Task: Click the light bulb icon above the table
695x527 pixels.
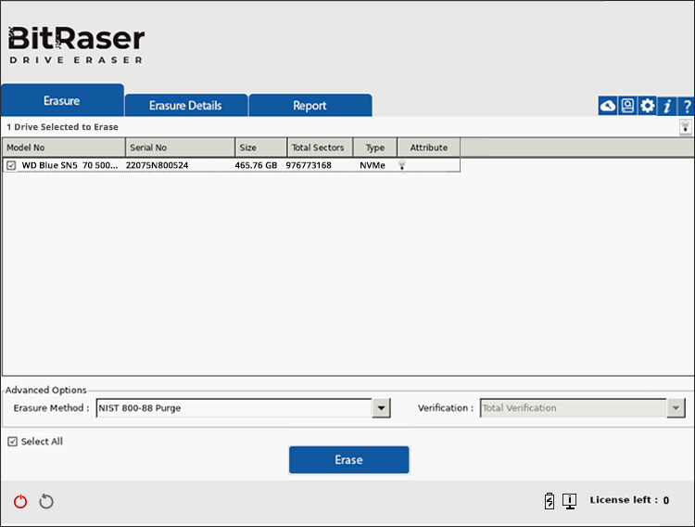Action: [x=686, y=127]
